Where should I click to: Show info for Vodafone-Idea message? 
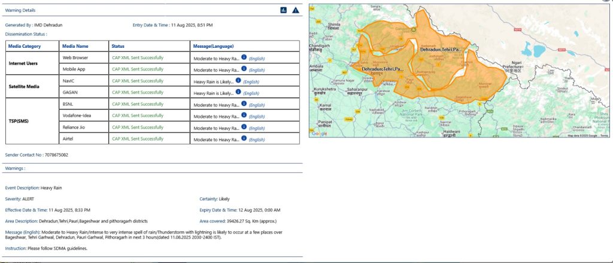coord(244,115)
